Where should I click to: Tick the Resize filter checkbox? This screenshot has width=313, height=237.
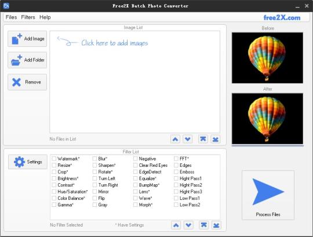(x=54, y=165)
